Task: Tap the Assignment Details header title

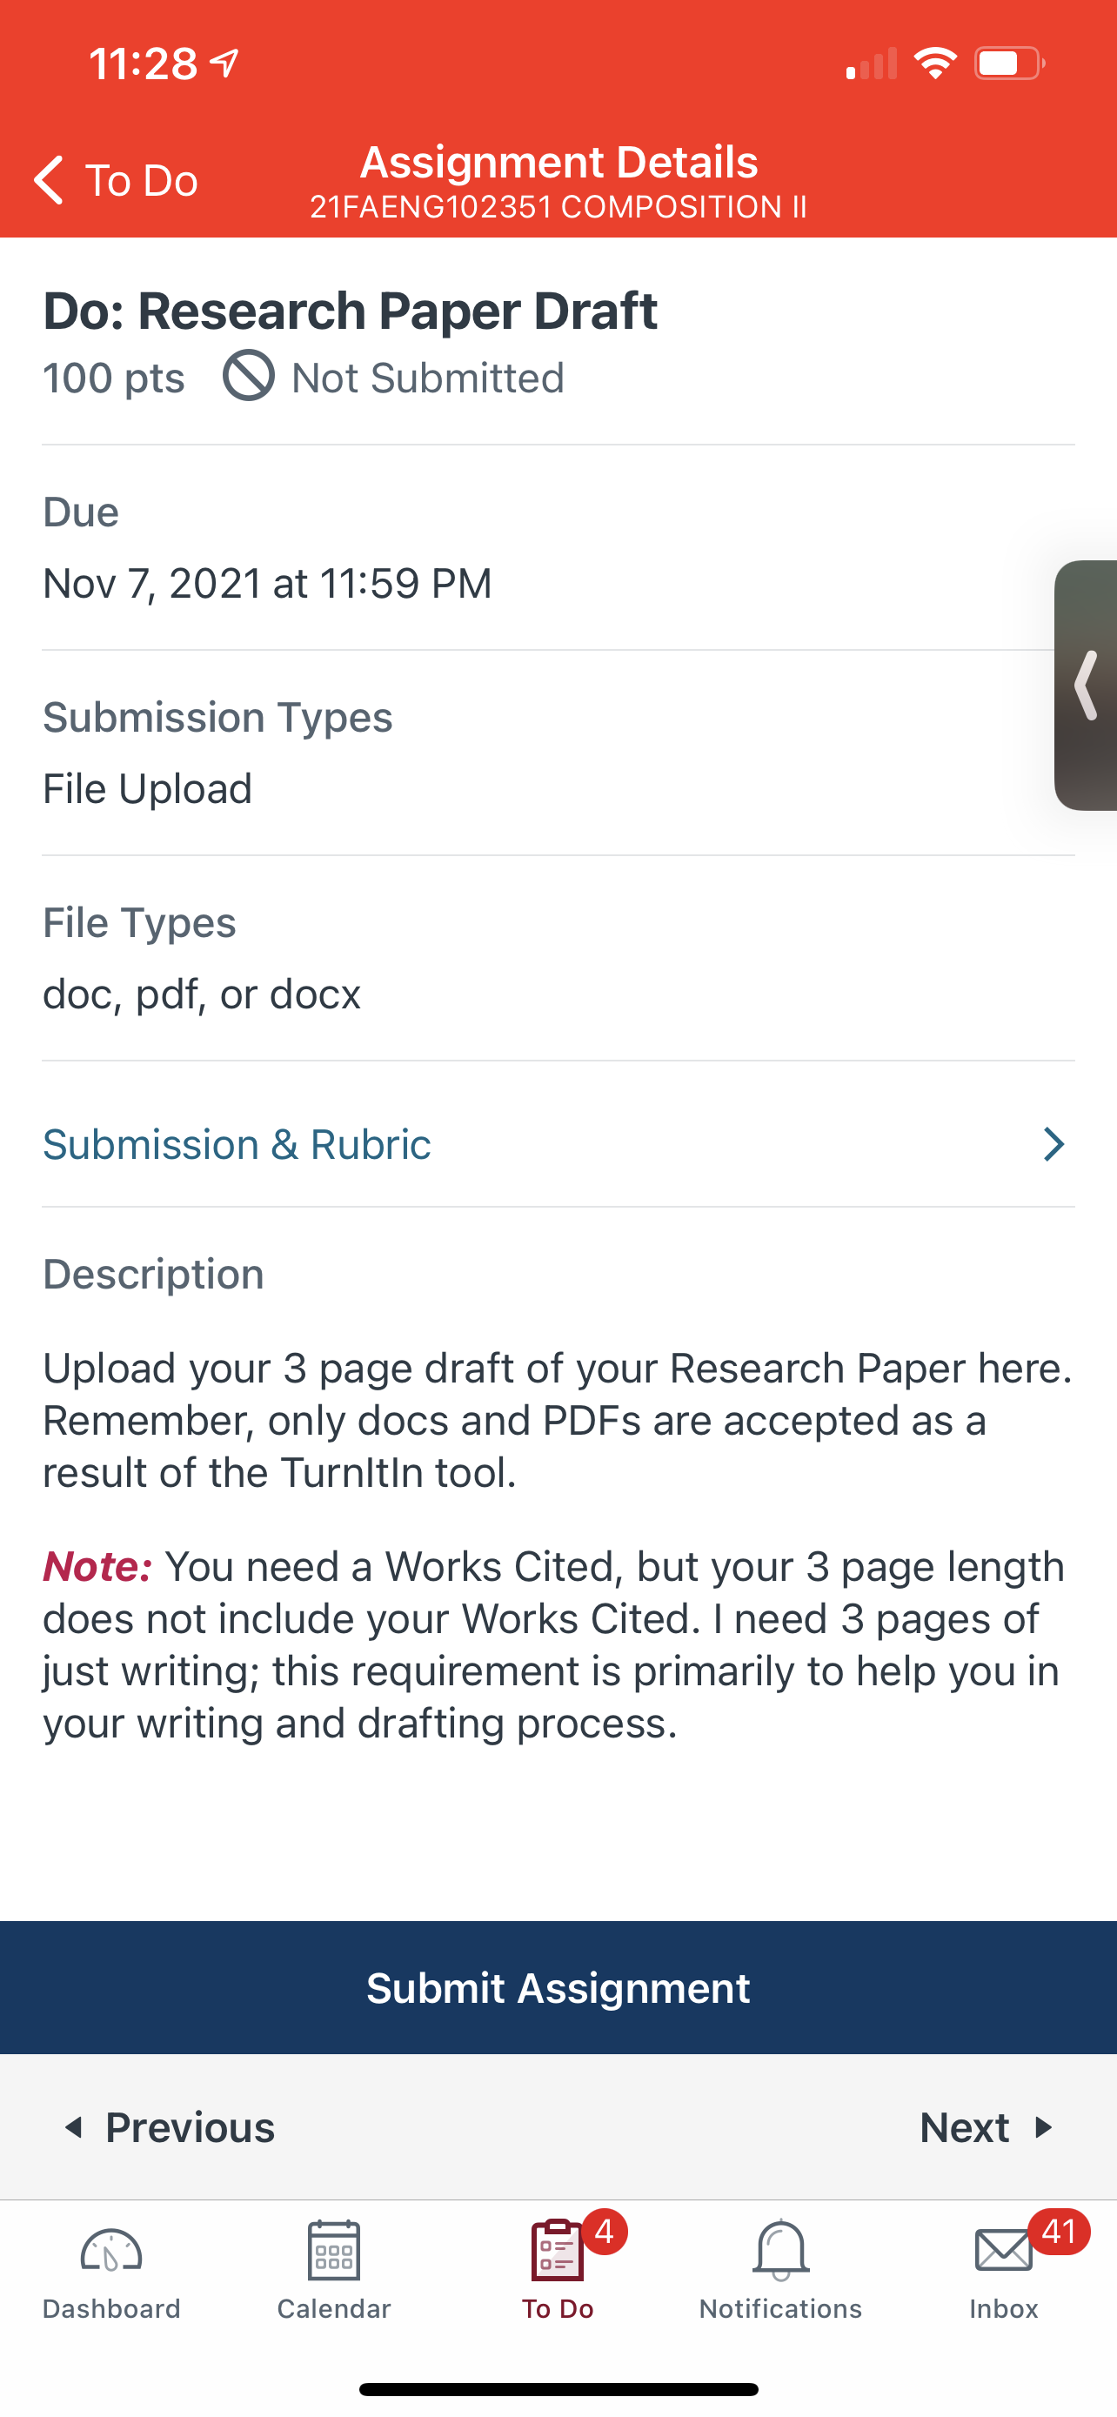Action: pos(559,163)
